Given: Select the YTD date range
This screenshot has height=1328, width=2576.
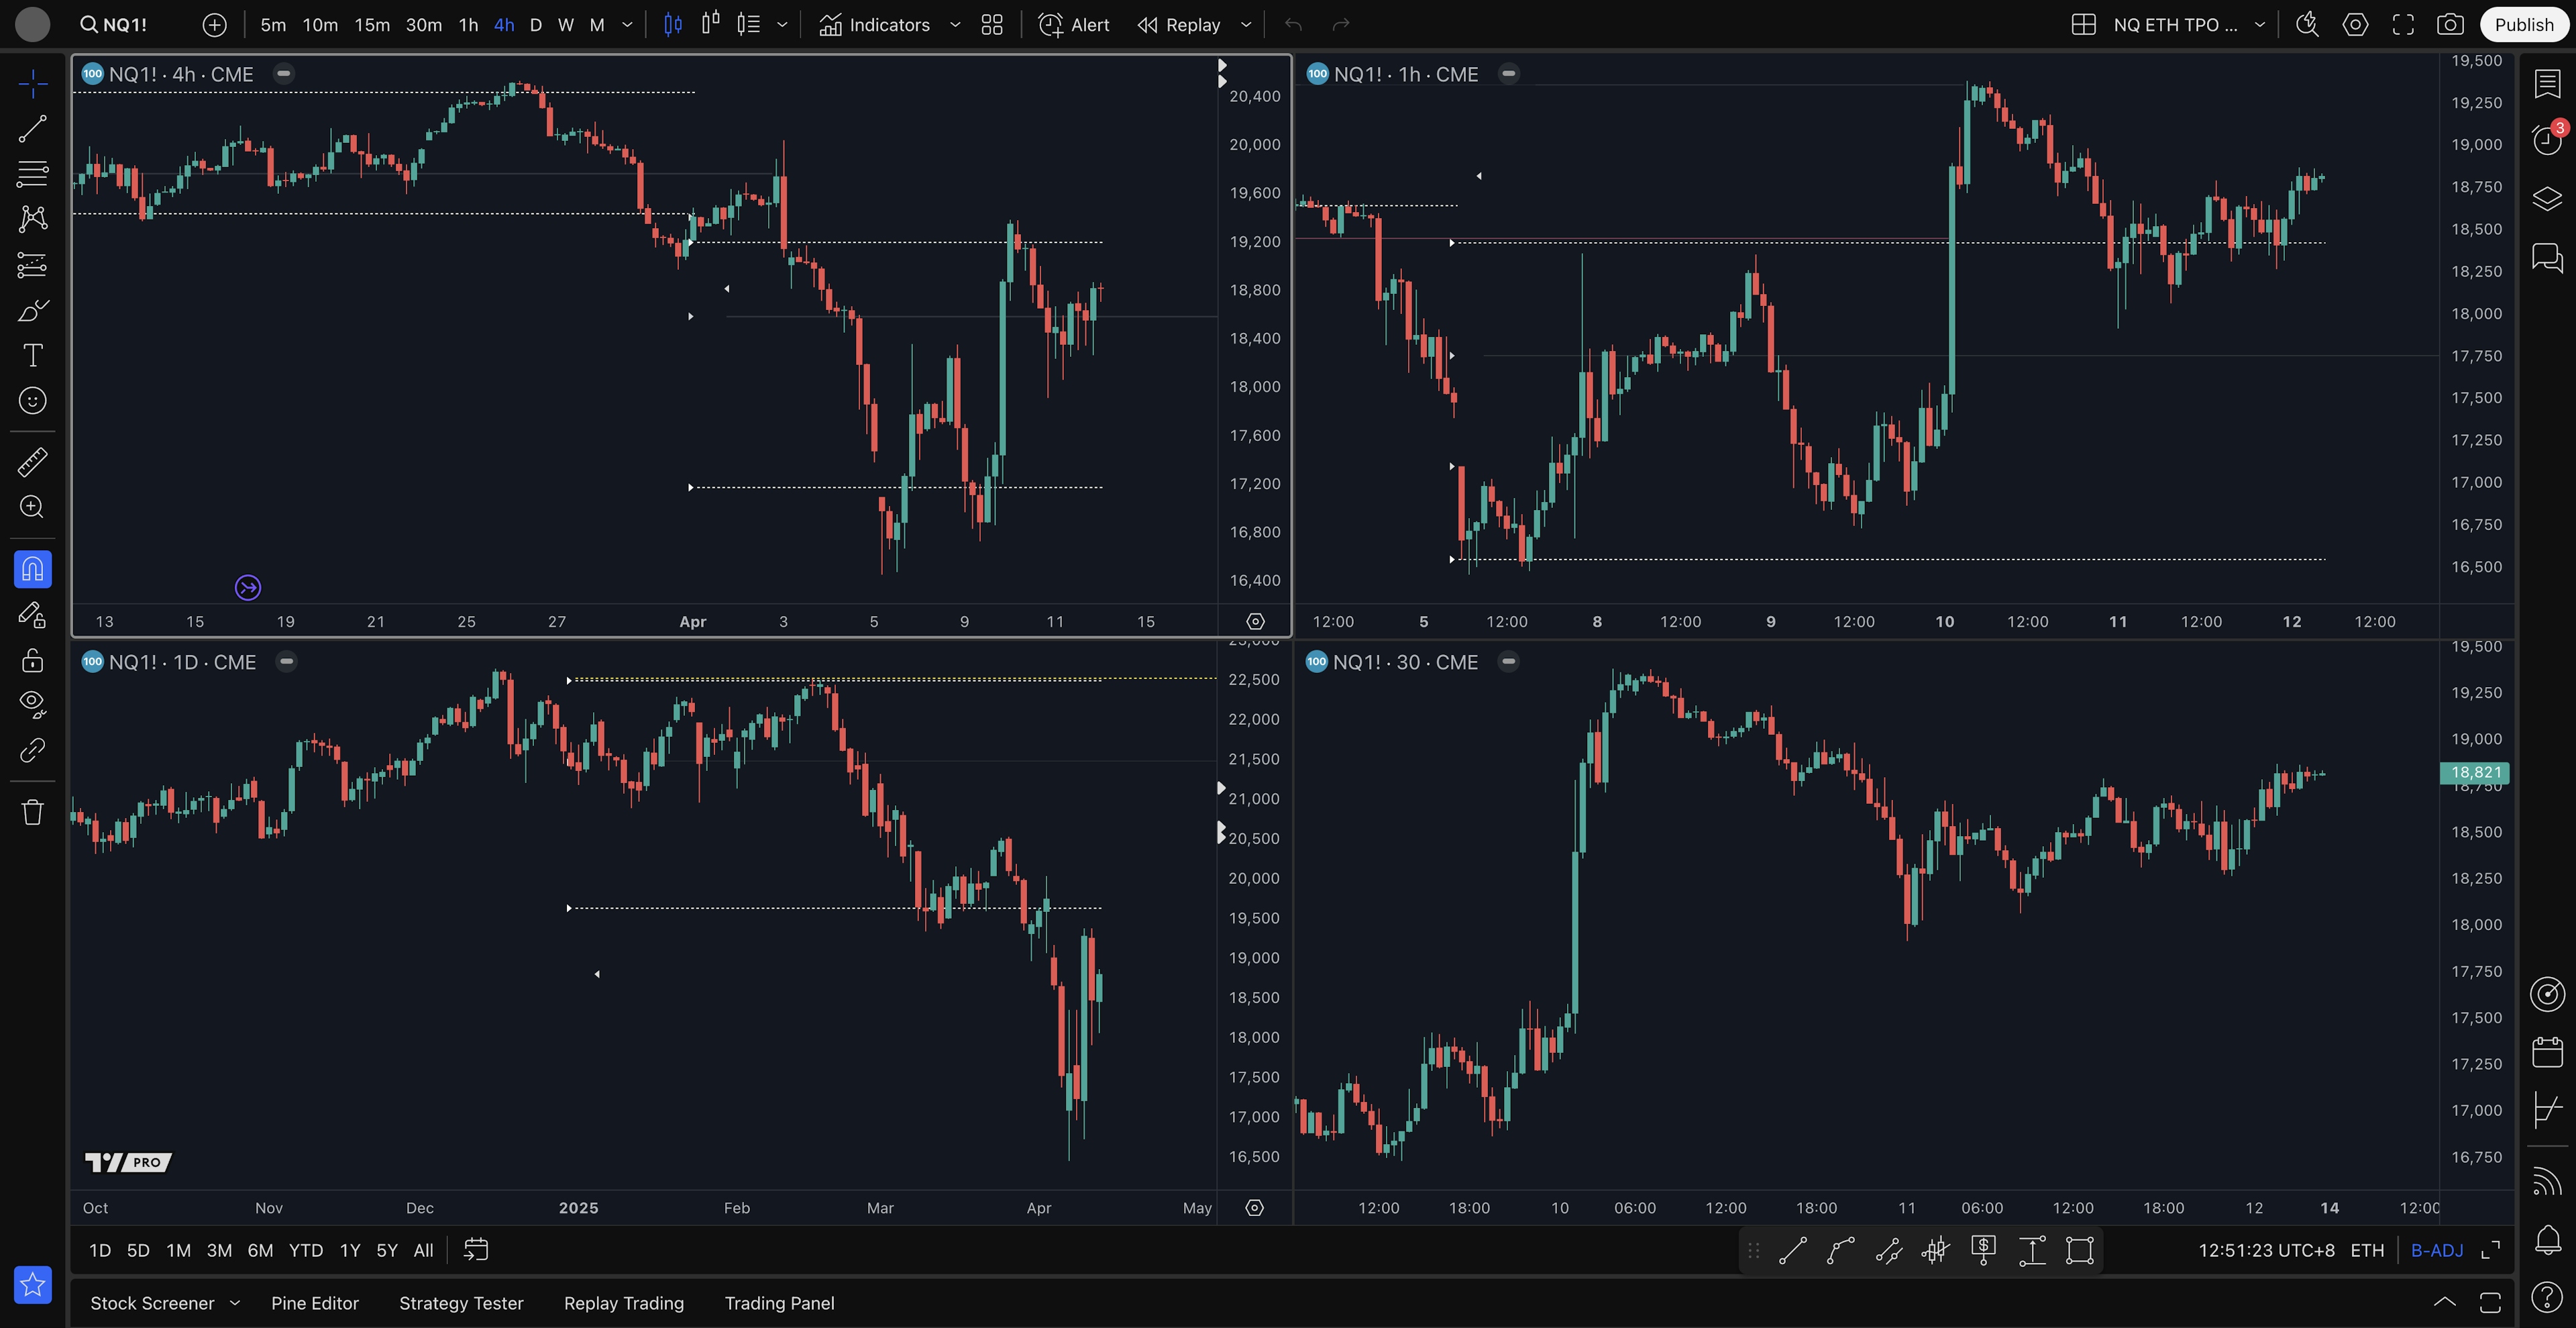Looking at the screenshot, I should tap(305, 1250).
